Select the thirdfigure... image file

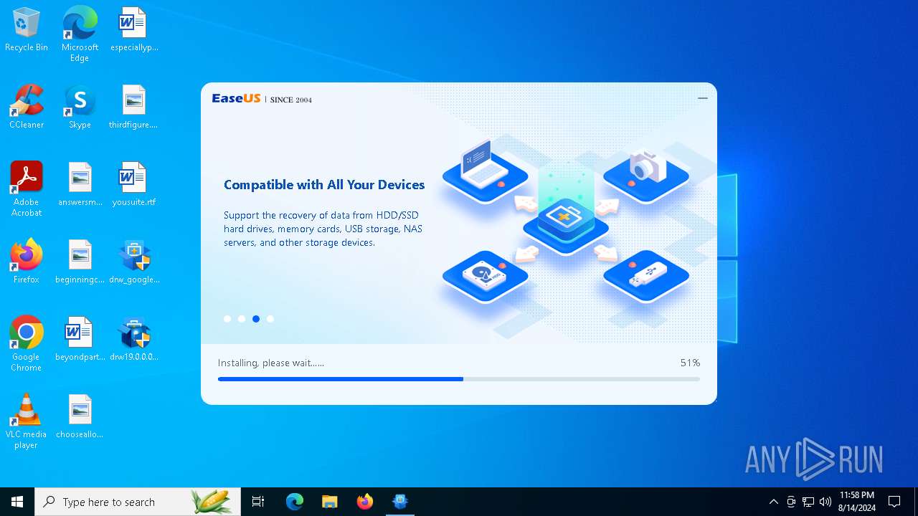coord(133,107)
